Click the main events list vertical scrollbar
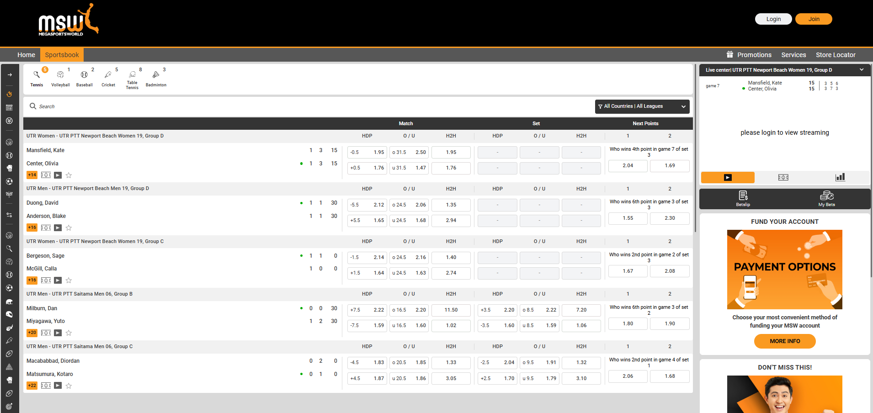This screenshot has height=413, width=873. (x=696, y=148)
